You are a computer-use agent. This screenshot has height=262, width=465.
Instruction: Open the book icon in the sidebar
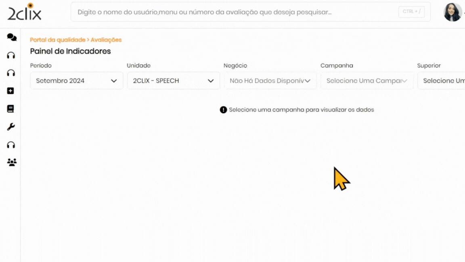coord(11,109)
